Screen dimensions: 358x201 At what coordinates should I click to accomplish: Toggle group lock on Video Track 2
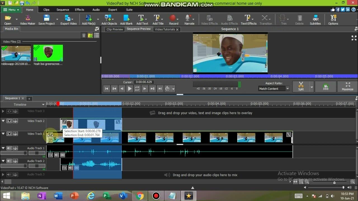(x=15, y=121)
